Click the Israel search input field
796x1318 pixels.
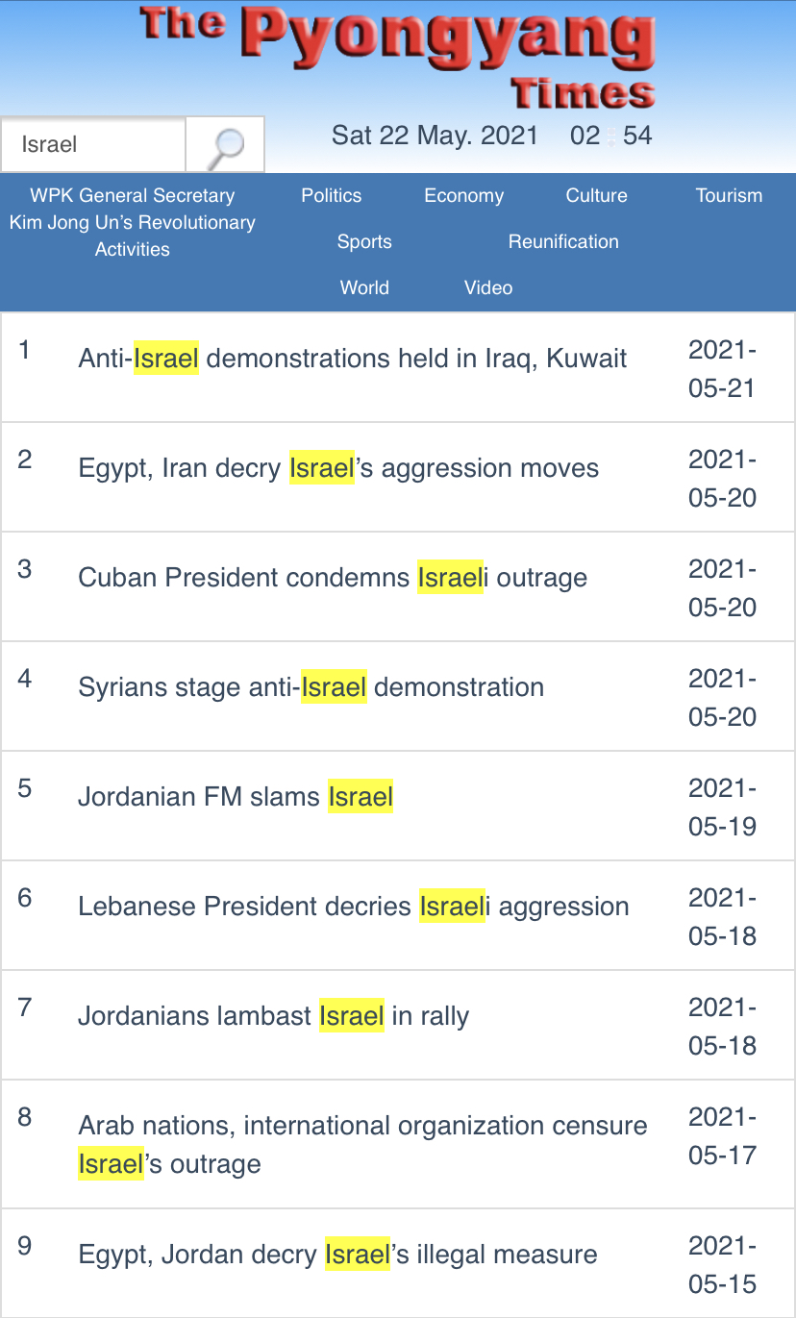coord(93,145)
